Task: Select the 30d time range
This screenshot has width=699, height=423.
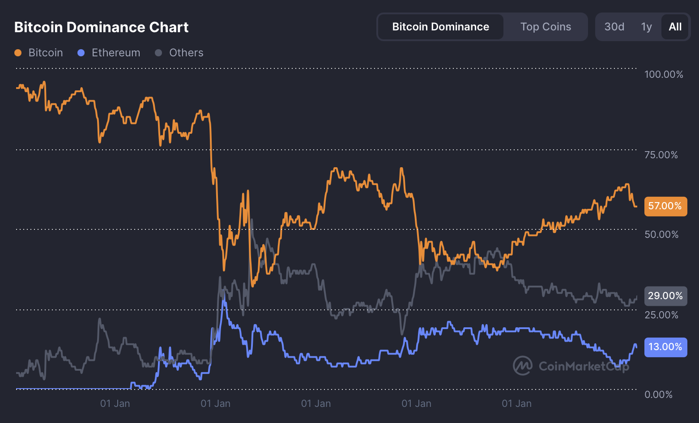Action: point(614,26)
